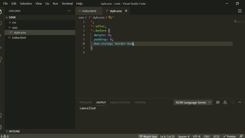Click the sass breadcrumb segment
This screenshot has width=245, height=138.
(81, 17)
